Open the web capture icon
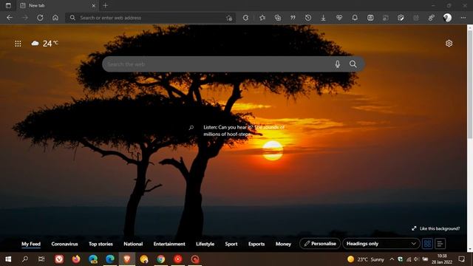This screenshot has height=266, width=473. tap(401, 18)
